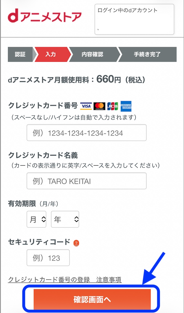The width and height of the screenshot is (184, 313).
Task: Open the 月 expiration month dropdown
Action: [x=36, y=219]
